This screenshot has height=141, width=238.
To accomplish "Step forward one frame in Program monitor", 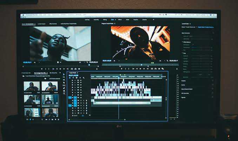I will (x=144, y=69).
